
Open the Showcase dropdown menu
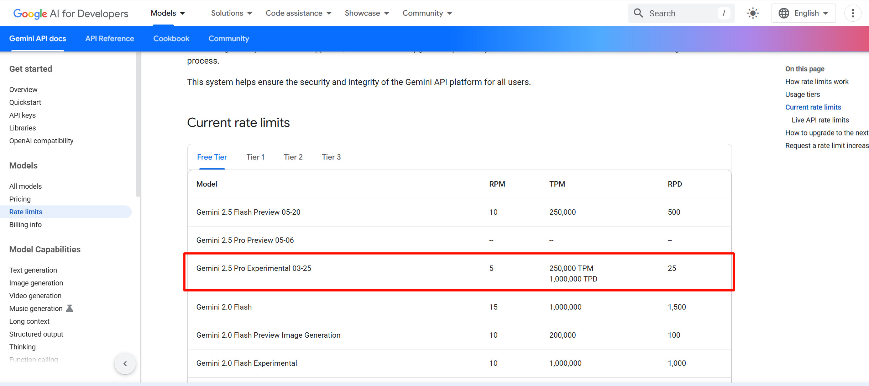point(367,14)
